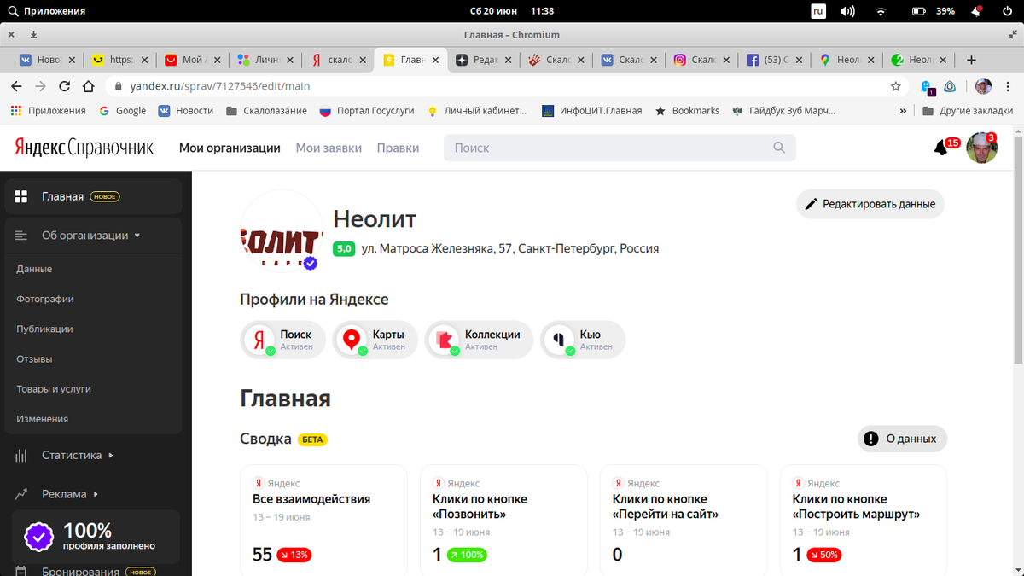Screen dimensions: 1024x576
Task: Open Скалолазание bookmarks folder
Action: click(x=266, y=111)
